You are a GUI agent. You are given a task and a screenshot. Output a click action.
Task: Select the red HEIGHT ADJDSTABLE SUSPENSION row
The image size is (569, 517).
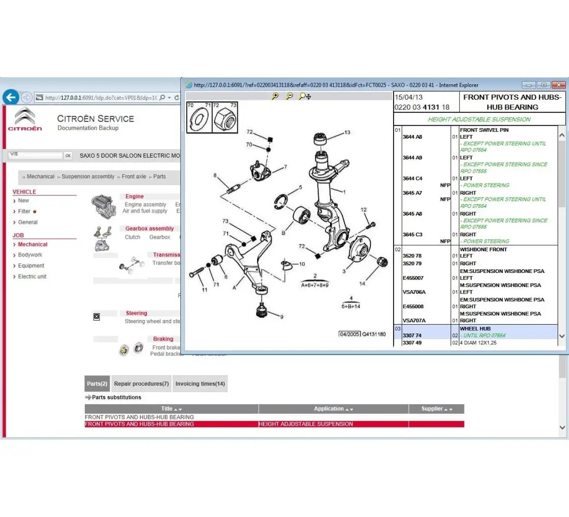click(x=274, y=424)
